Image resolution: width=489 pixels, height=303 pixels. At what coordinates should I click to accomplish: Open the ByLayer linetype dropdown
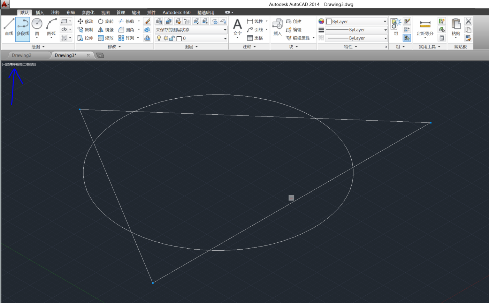[x=356, y=38]
